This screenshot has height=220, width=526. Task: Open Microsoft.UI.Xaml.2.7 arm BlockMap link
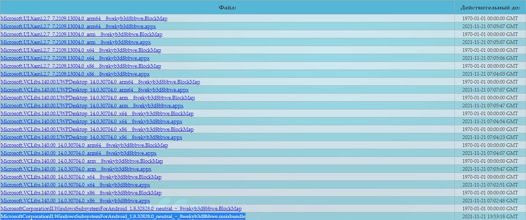[81, 34]
